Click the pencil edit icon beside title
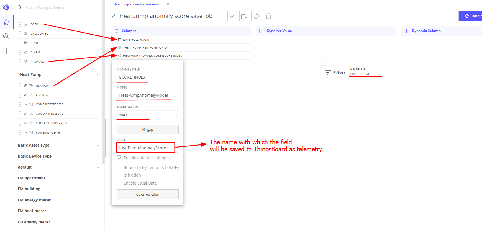The width and height of the screenshot is (482, 230). (113, 16)
